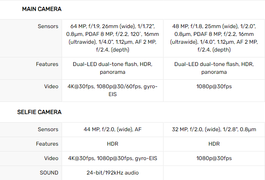Image resolution: width=265 pixels, height=180 pixels.
Task: Click the Video label under MAIN CAMERA
Action: point(51,86)
